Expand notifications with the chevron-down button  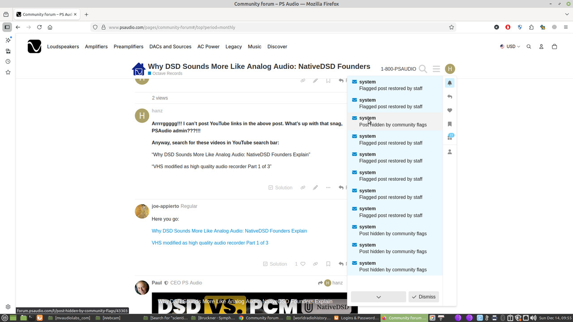(378, 297)
